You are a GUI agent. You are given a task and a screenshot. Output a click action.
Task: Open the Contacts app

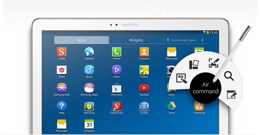(144, 52)
